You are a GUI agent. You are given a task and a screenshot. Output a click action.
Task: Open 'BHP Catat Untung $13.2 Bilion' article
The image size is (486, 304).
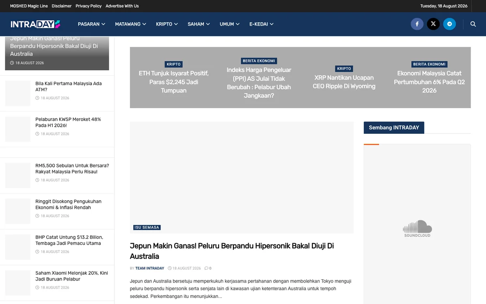(69, 240)
